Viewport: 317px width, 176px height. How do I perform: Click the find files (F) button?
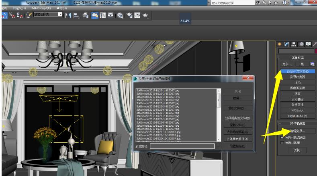pyautogui.click(x=238, y=125)
